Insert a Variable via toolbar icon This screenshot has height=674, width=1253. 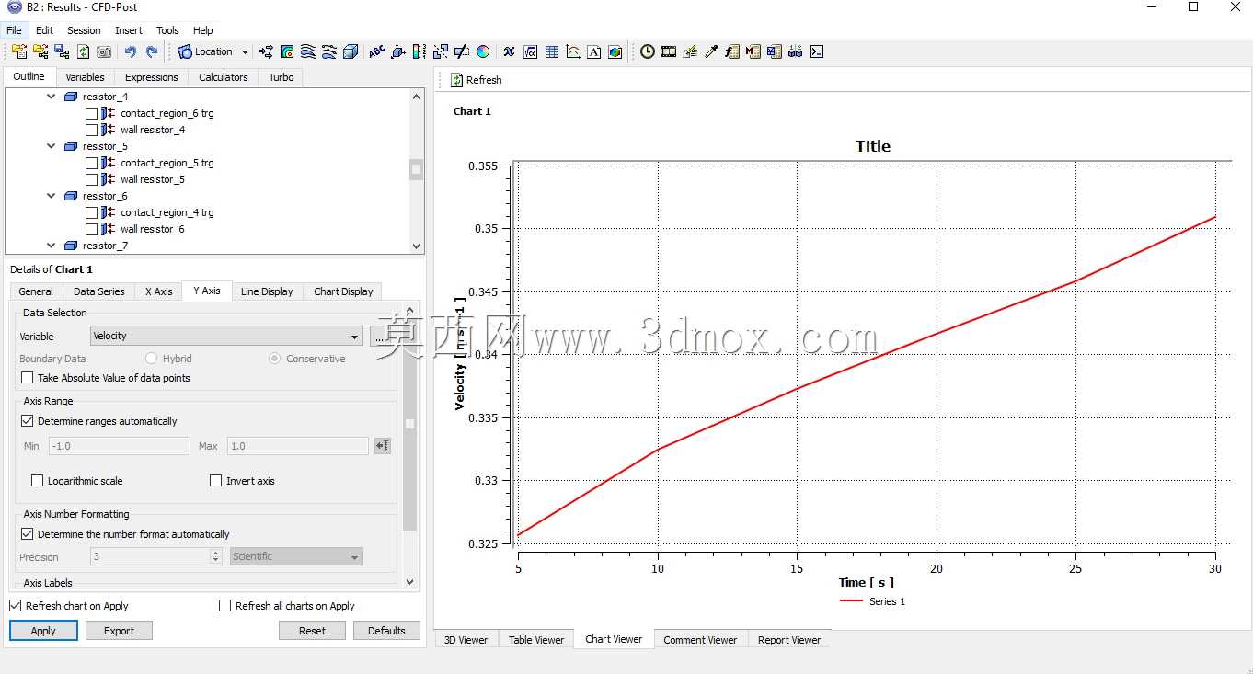[509, 51]
